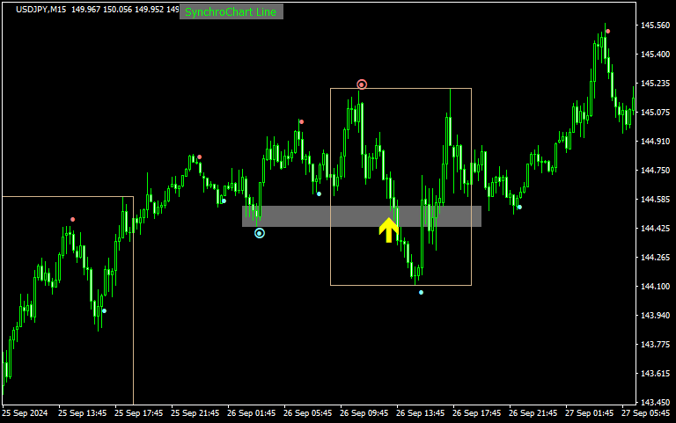Image resolution: width=676 pixels, height=423 pixels.
Task: Click the red dot at the chart's highest peak
Action: coord(607,32)
